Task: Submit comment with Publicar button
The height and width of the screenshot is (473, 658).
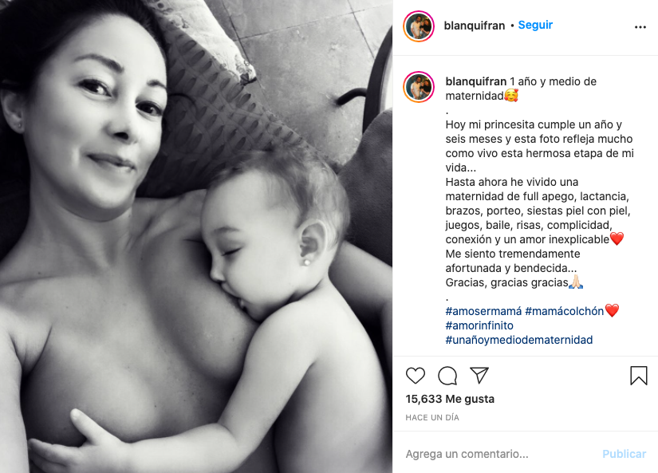Action: (x=624, y=454)
